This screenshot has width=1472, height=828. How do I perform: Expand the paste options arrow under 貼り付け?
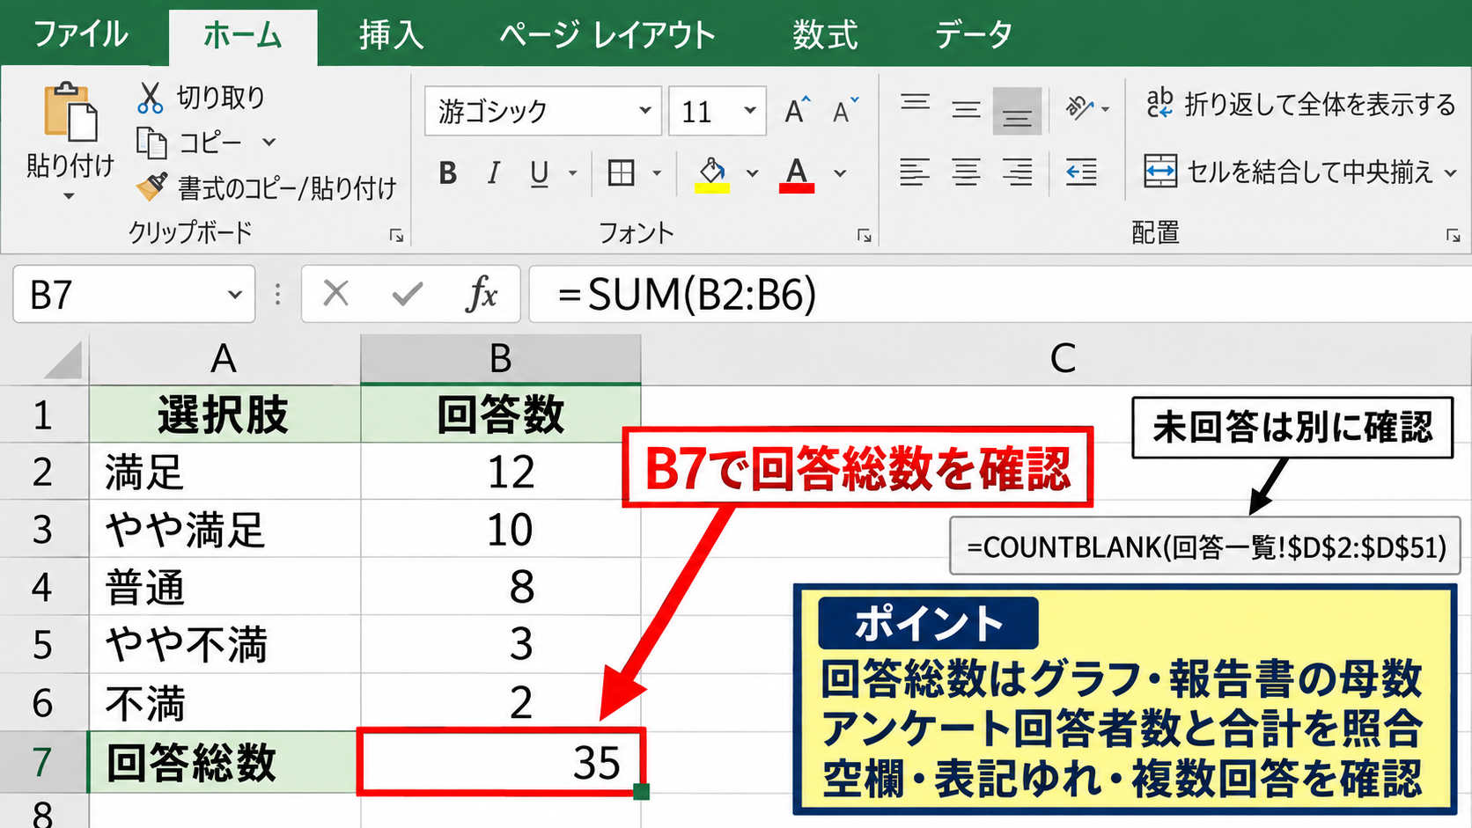point(69,196)
